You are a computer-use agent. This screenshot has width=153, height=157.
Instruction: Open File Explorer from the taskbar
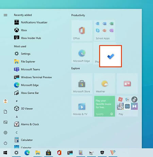[x=38, y=153]
